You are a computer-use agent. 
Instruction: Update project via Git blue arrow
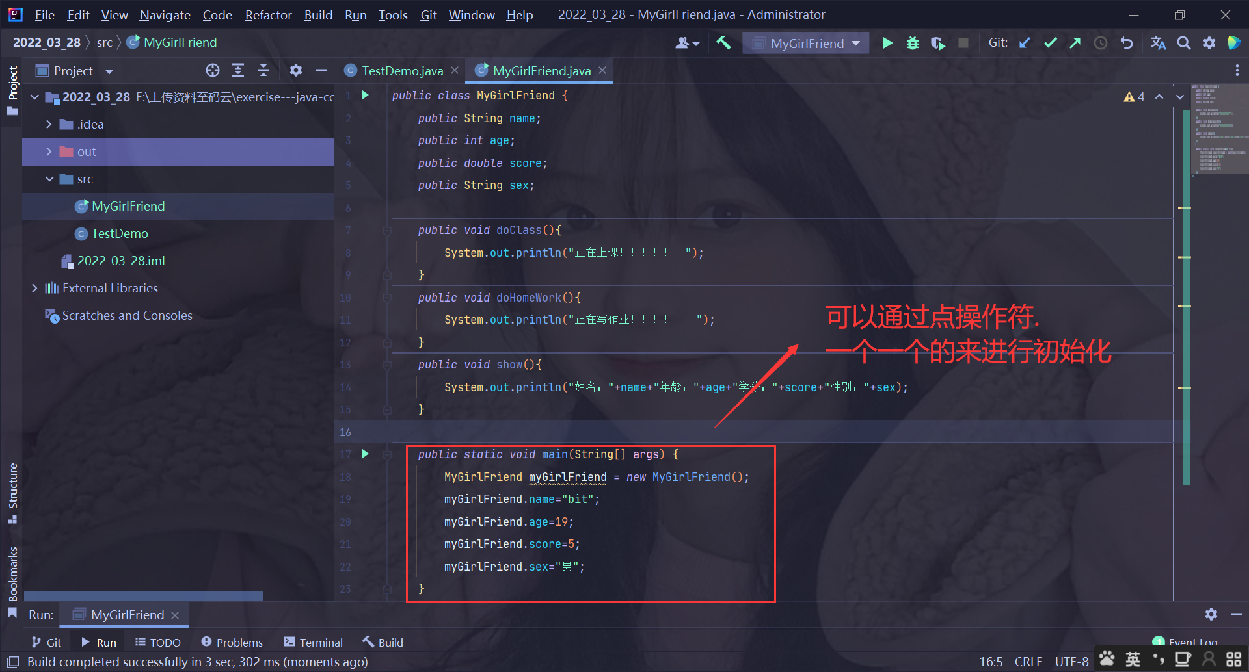click(1025, 43)
